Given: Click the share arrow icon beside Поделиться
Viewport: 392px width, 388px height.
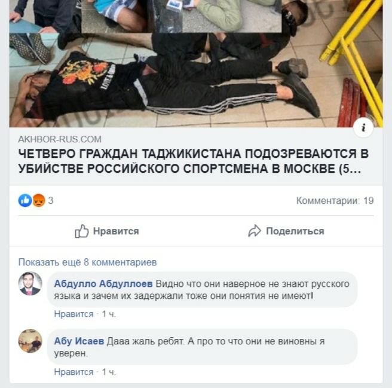Looking at the screenshot, I should click(x=255, y=231).
